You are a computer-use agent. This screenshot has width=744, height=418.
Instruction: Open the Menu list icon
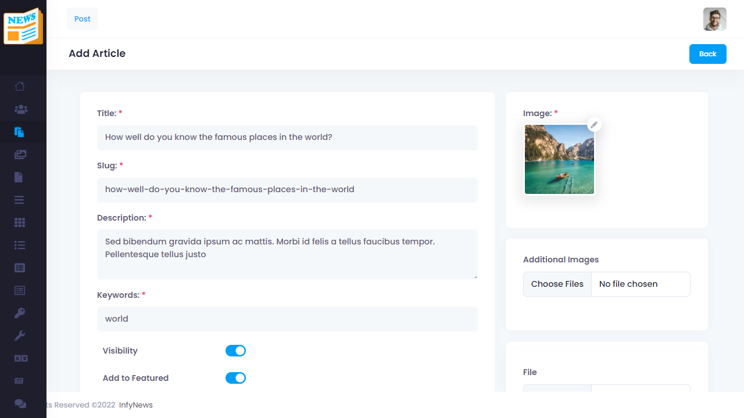click(x=19, y=199)
